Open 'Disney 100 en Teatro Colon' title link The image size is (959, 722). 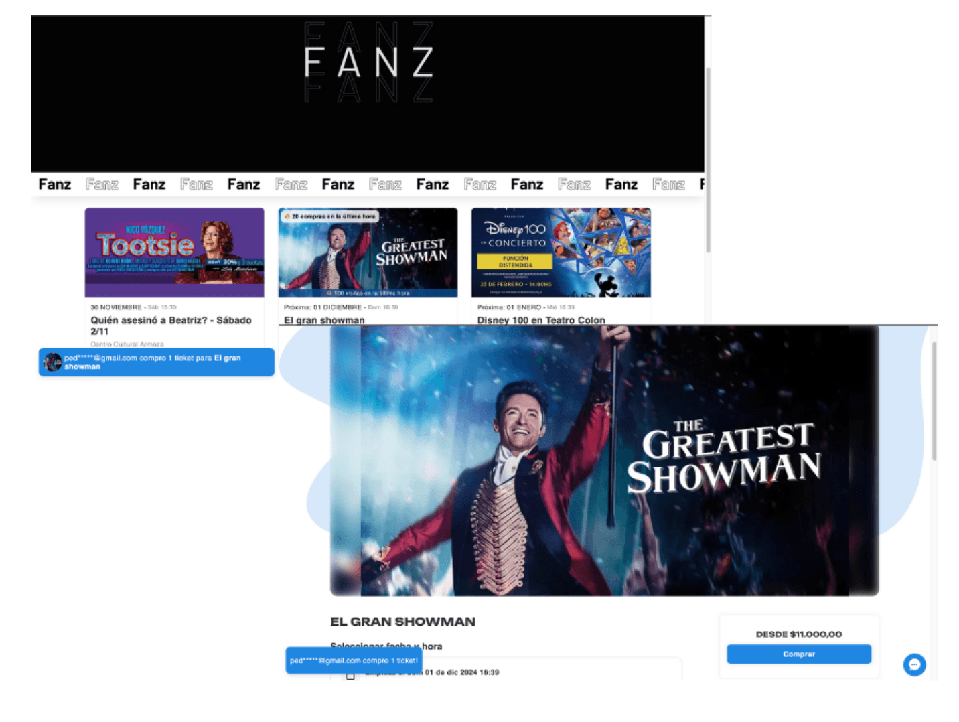(541, 320)
